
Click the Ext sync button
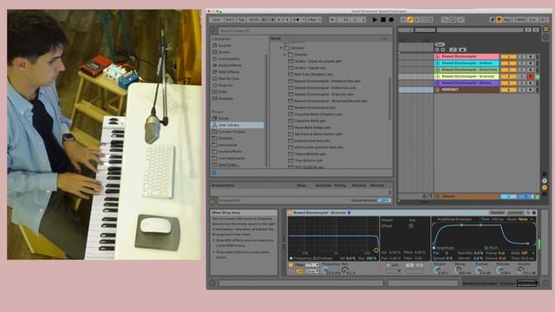229,20
